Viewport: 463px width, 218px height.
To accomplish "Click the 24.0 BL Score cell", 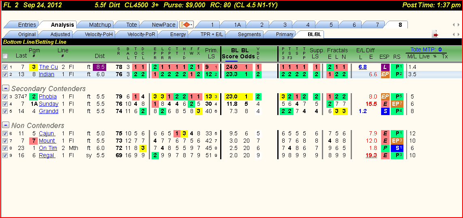I will [x=231, y=67].
